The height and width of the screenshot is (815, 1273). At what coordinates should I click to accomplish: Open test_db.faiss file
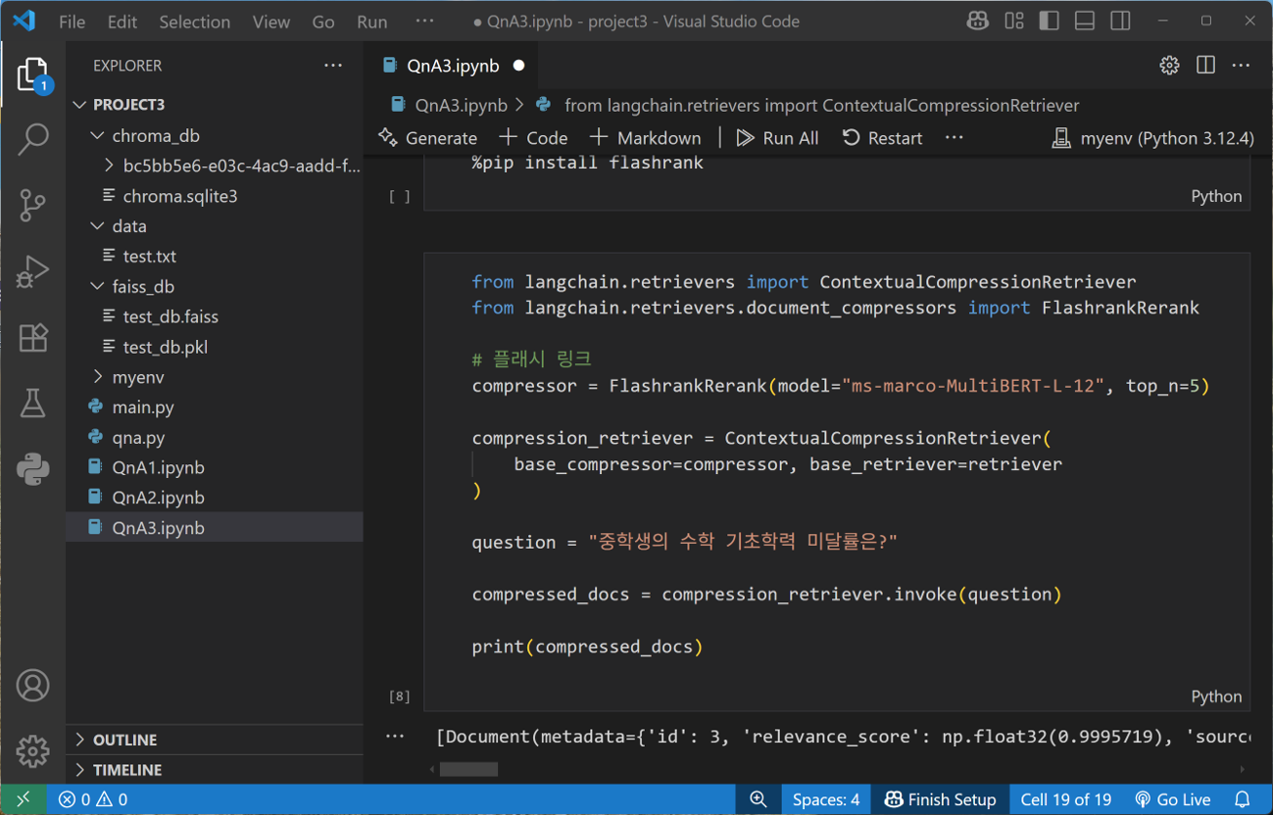(215, 316)
